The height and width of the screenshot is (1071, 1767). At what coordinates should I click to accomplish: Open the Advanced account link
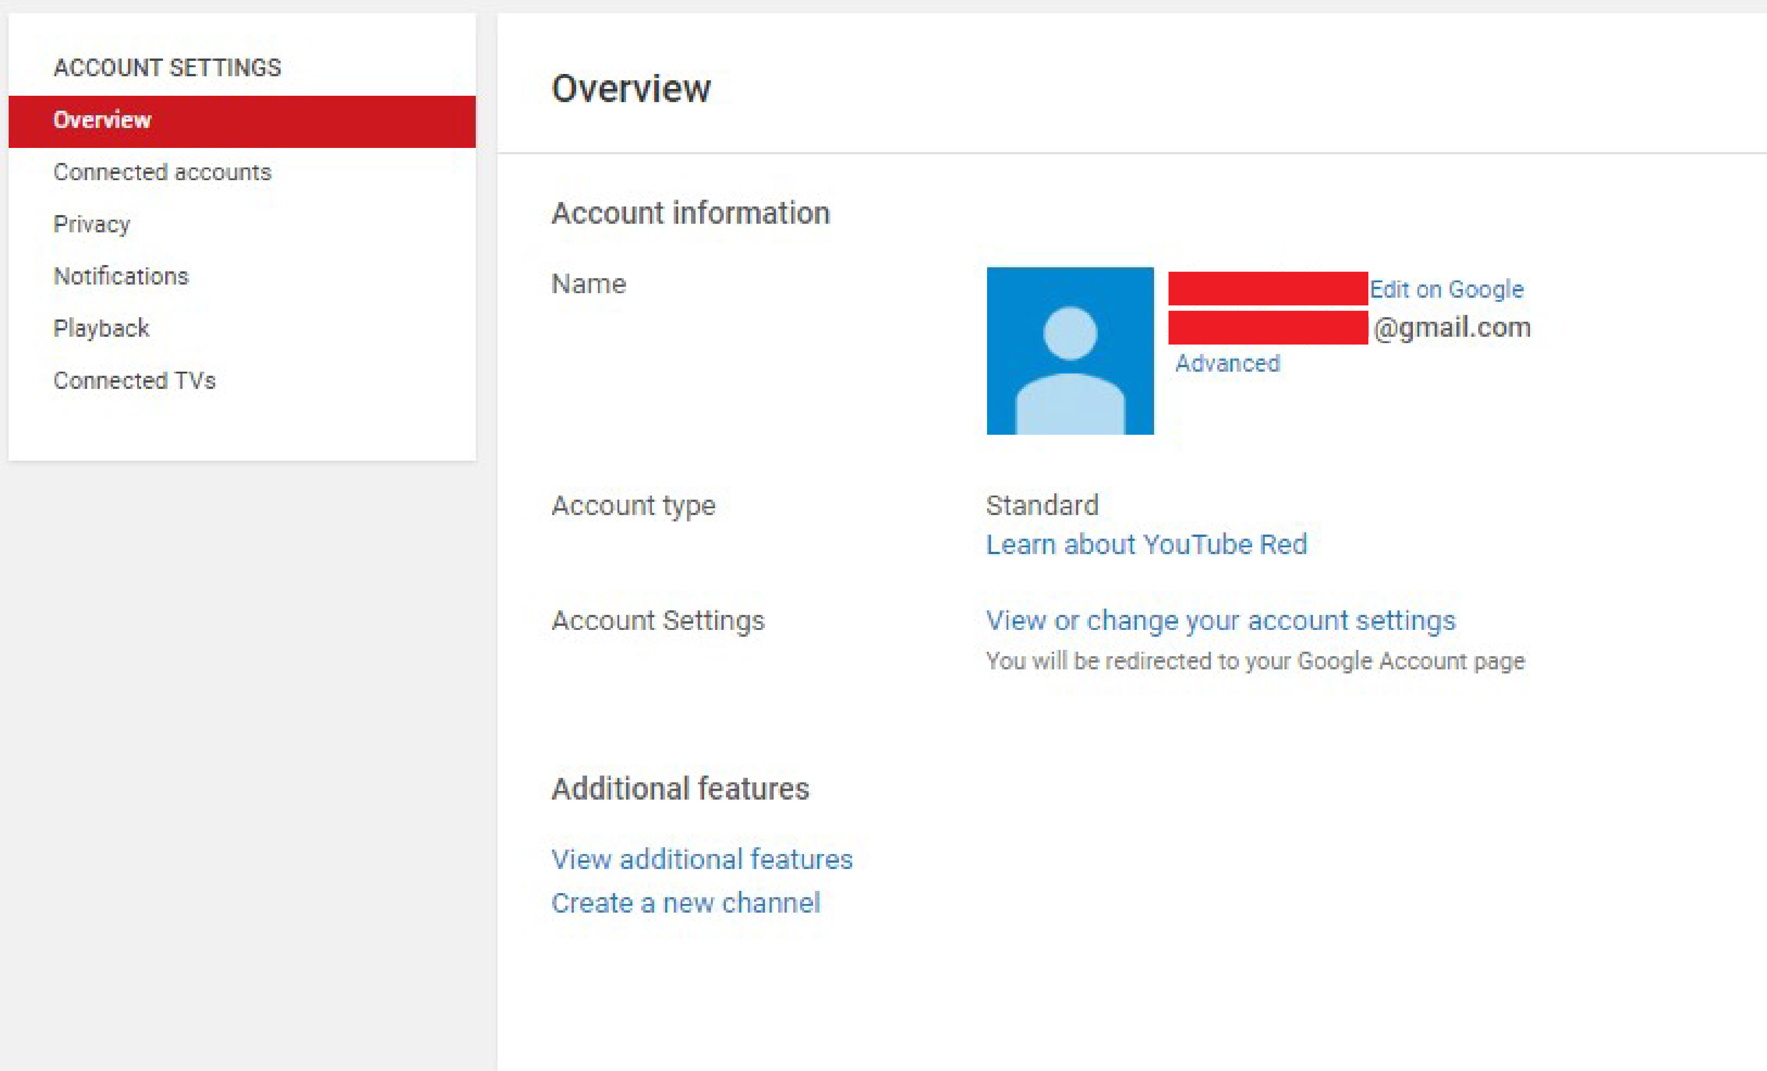coord(1227,364)
